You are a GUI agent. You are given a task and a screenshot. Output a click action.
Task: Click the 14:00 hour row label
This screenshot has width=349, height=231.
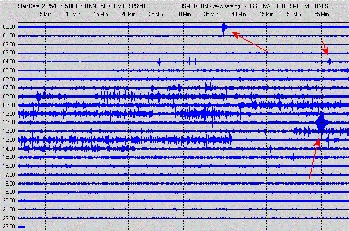click(9, 149)
